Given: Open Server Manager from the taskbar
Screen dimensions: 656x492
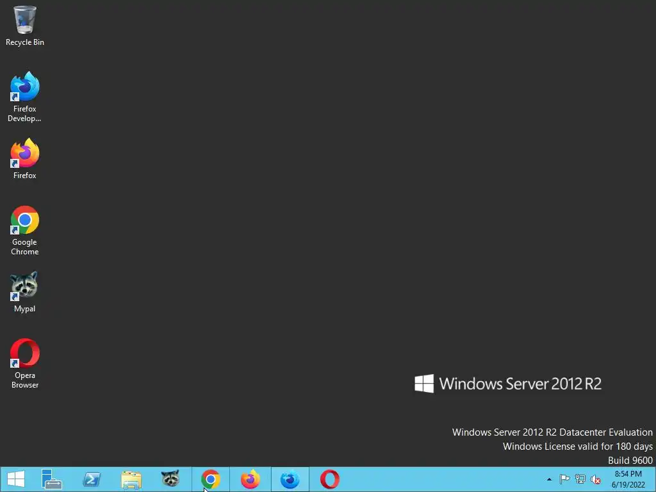Looking at the screenshot, I should point(51,479).
